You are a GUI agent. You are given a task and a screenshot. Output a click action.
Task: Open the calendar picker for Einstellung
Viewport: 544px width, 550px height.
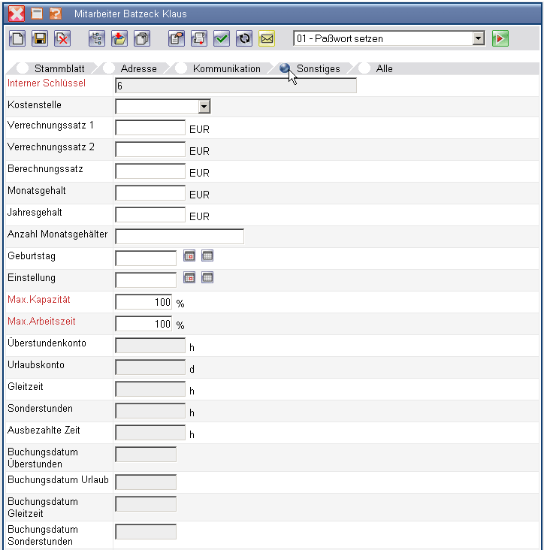click(x=207, y=278)
